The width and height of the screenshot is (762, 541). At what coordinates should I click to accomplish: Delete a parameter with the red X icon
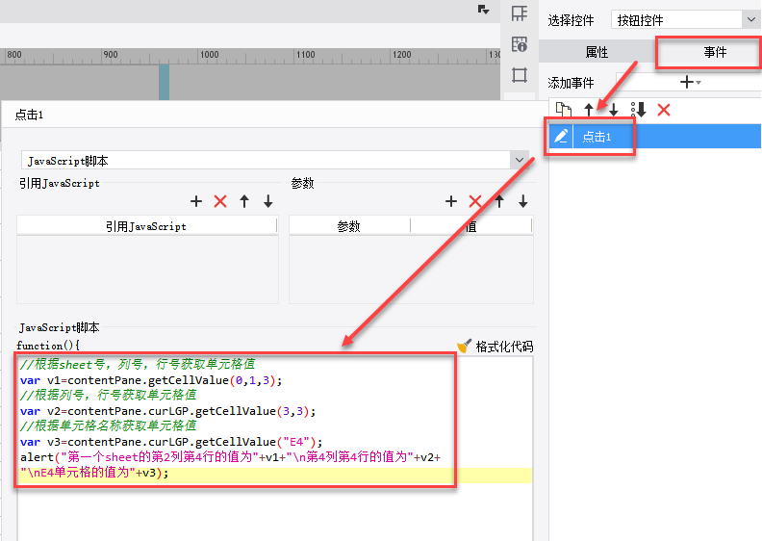(x=474, y=201)
